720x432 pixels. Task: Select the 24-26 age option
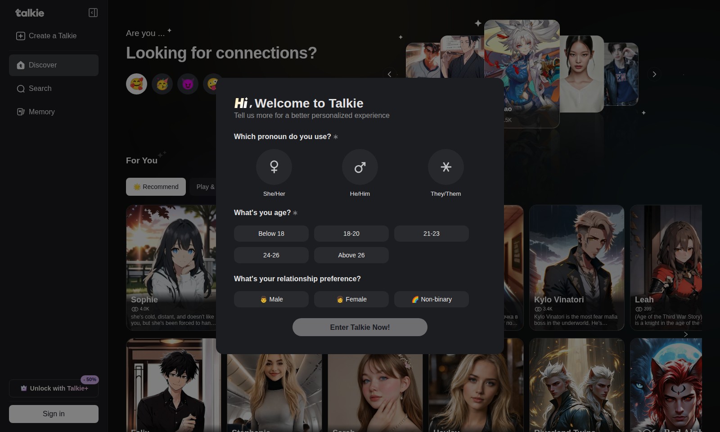click(x=271, y=255)
